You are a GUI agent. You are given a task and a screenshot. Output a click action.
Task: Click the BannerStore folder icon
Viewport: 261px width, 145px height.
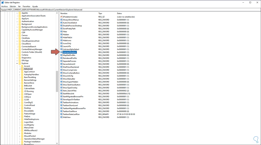[22, 83]
